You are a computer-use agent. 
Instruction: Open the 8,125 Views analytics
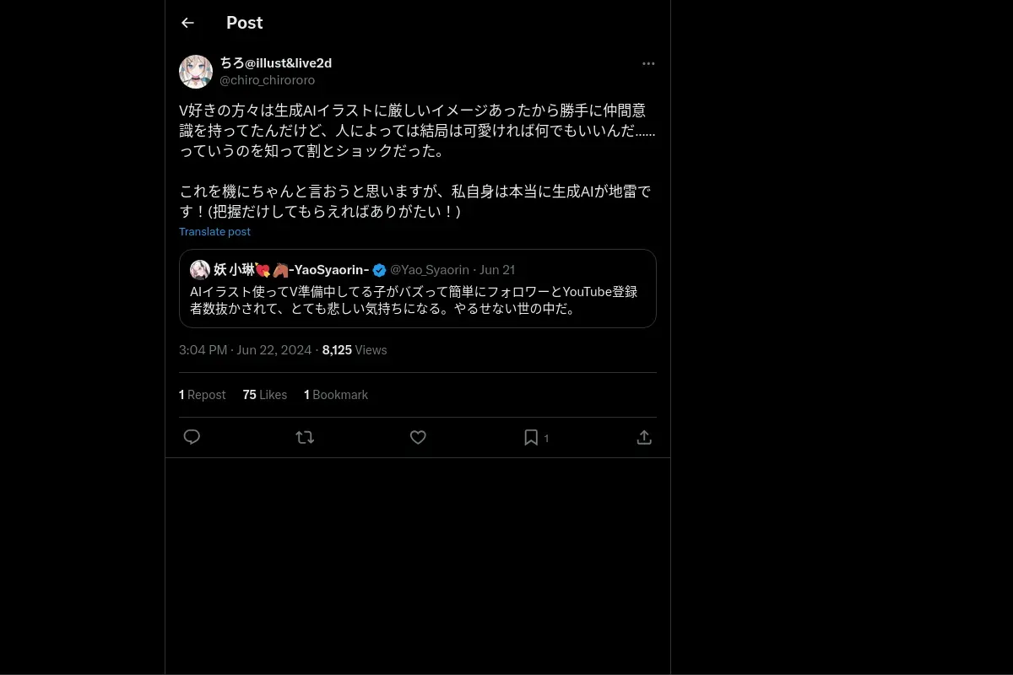coord(355,350)
